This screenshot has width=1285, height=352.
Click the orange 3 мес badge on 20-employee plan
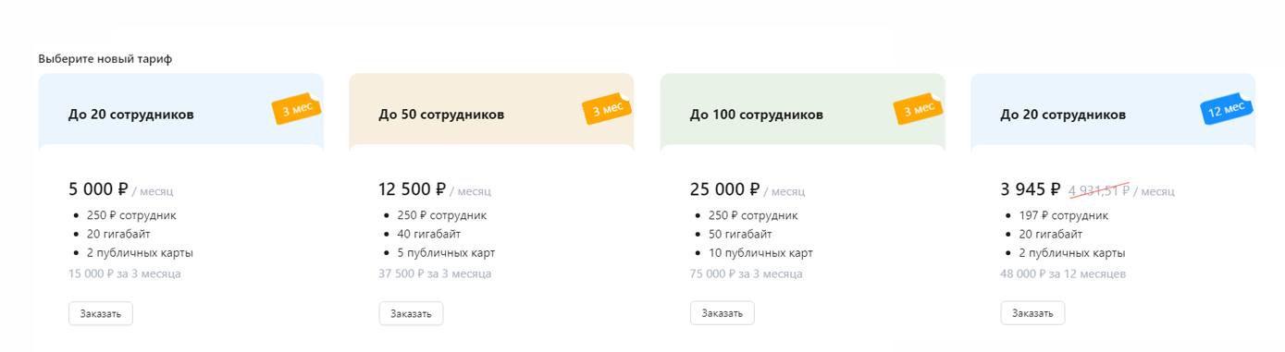[296, 108]
